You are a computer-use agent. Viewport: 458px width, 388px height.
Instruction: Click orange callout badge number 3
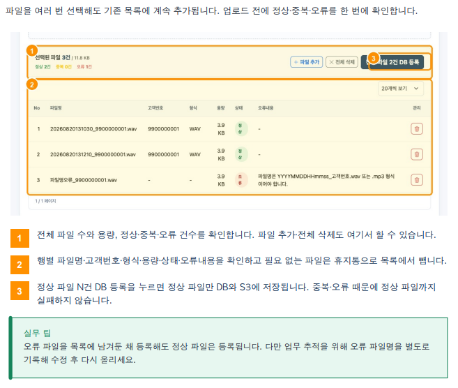pyautogui.click(x=373, y=58)
